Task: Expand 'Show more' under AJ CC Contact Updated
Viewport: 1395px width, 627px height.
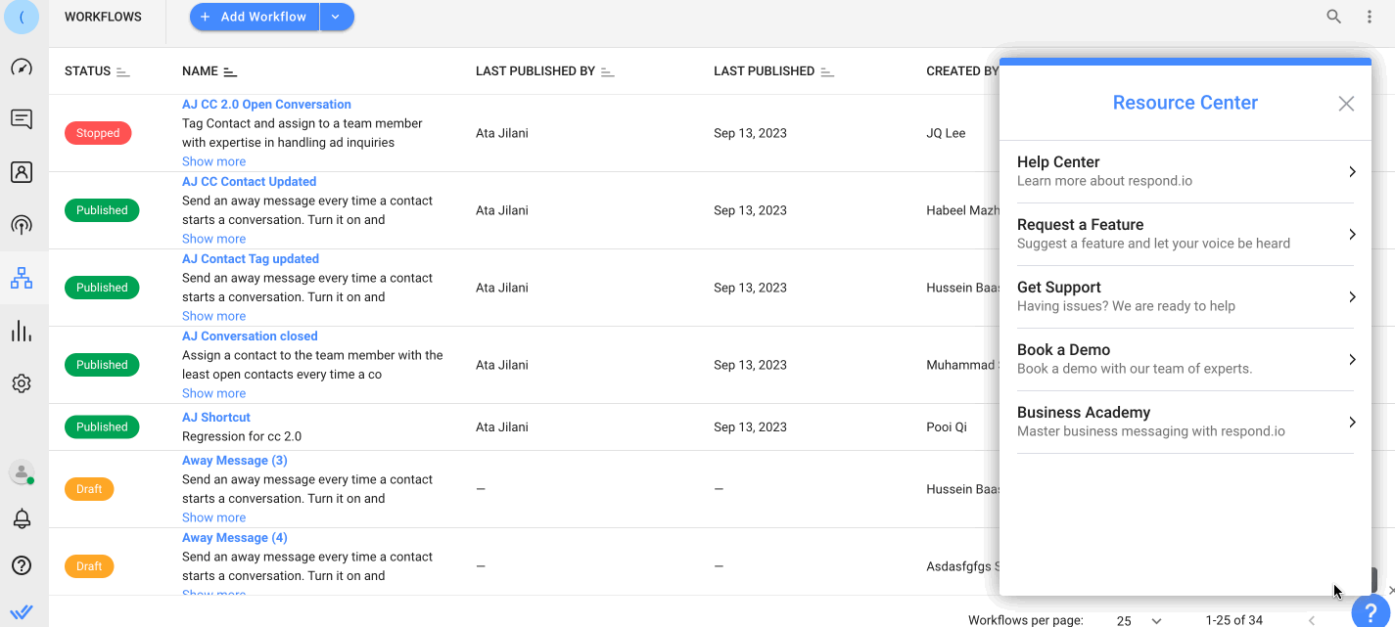Action: (x=213, y=239)
